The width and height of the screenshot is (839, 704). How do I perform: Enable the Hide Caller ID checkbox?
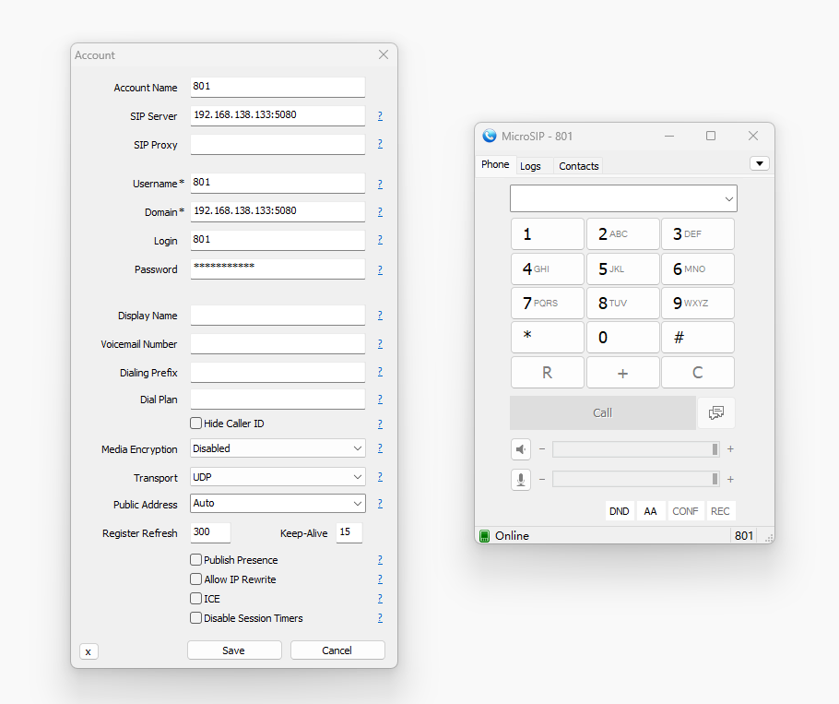[196, 424]
